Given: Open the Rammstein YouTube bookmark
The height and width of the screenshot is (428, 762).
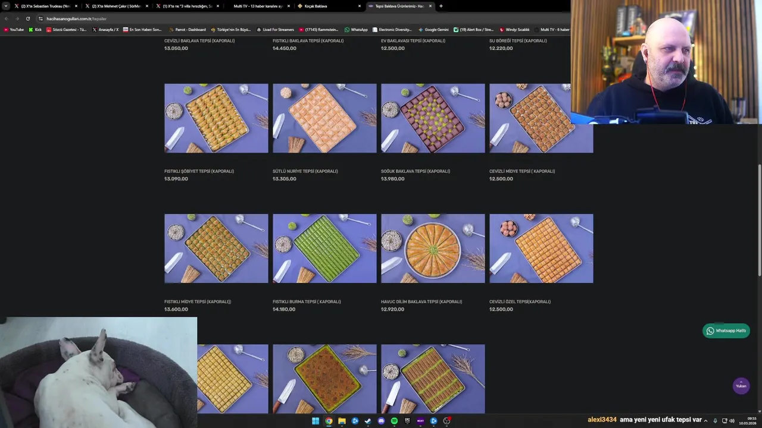Looking at the screenshot, I should point(318,29).
